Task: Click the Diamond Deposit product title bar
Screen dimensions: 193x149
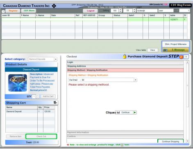Action: 31,70
